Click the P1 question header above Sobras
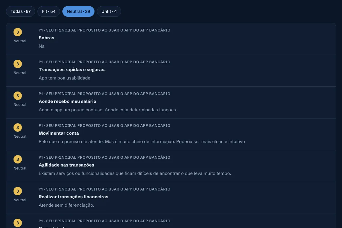 104,30
